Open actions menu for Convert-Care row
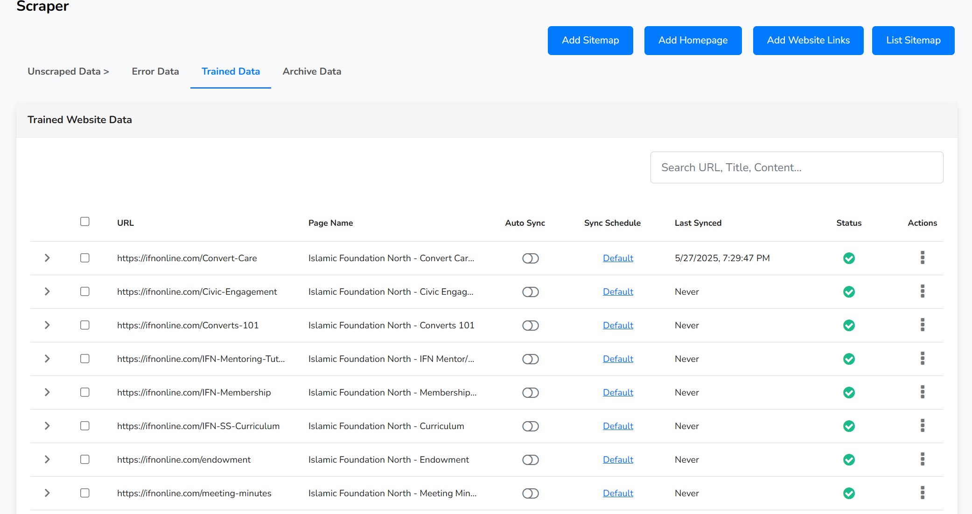The width and height of the screenshot is (972, 514). pos(922,258)
